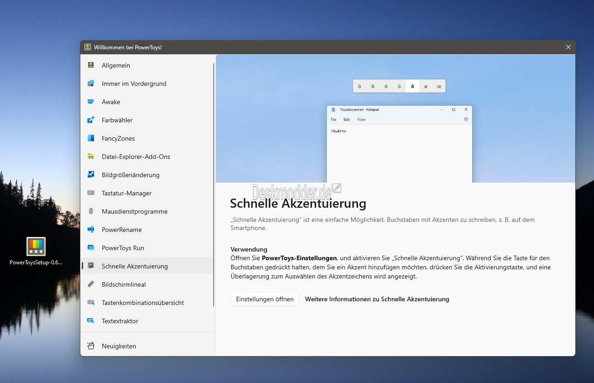Screen dimensions: 594x383
Task: Open Tastatur-Manager label
Action: [x=127, y=193]
